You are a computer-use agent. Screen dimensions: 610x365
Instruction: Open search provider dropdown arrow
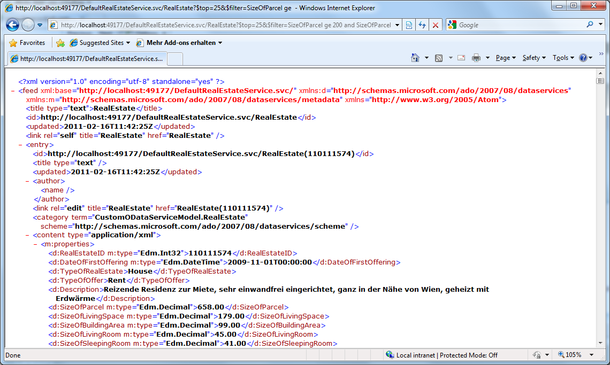(601, 25)
